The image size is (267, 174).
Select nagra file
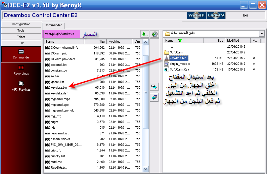[54, 122]
